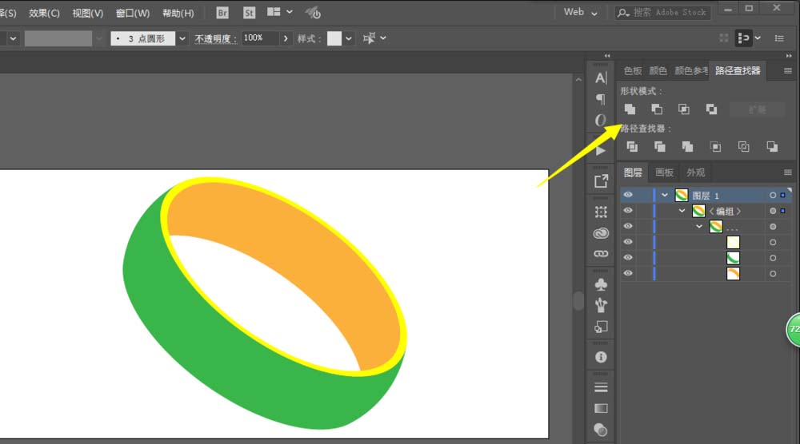Screen dimensions: 800x444
Task: Click the Merge pathfinder icon
Action: click(688, 147)
